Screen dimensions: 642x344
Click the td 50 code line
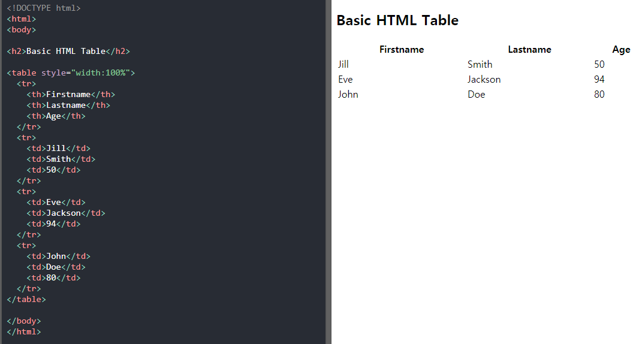53,170
